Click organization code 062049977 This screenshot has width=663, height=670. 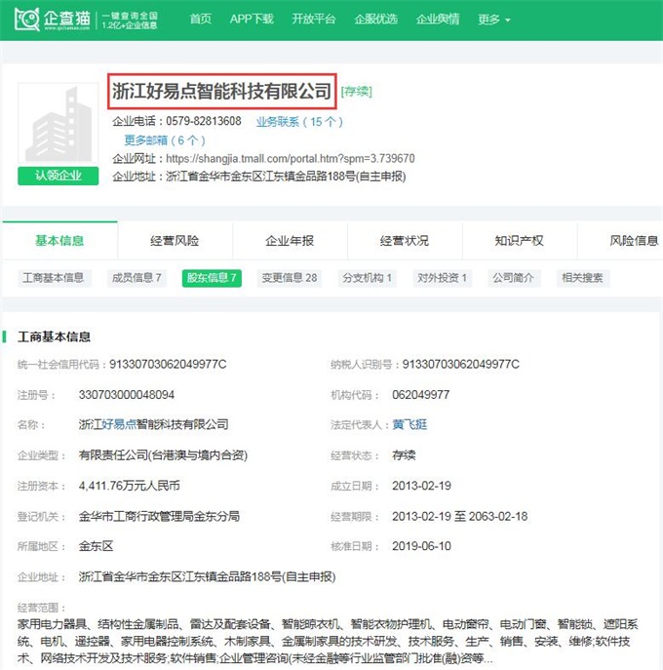click(421, 394)
